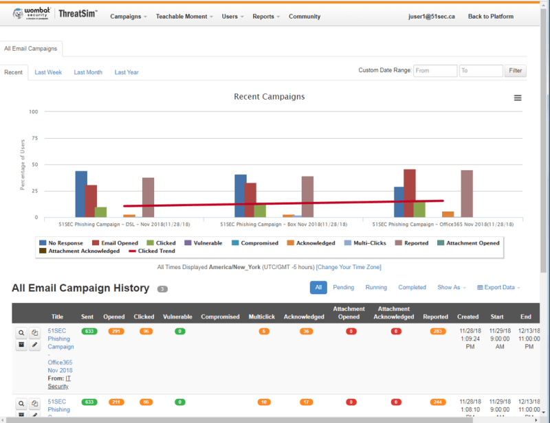Screen dimensions: 550x423
Task: Open the Export Data dropdown
Action: [498, 287]
